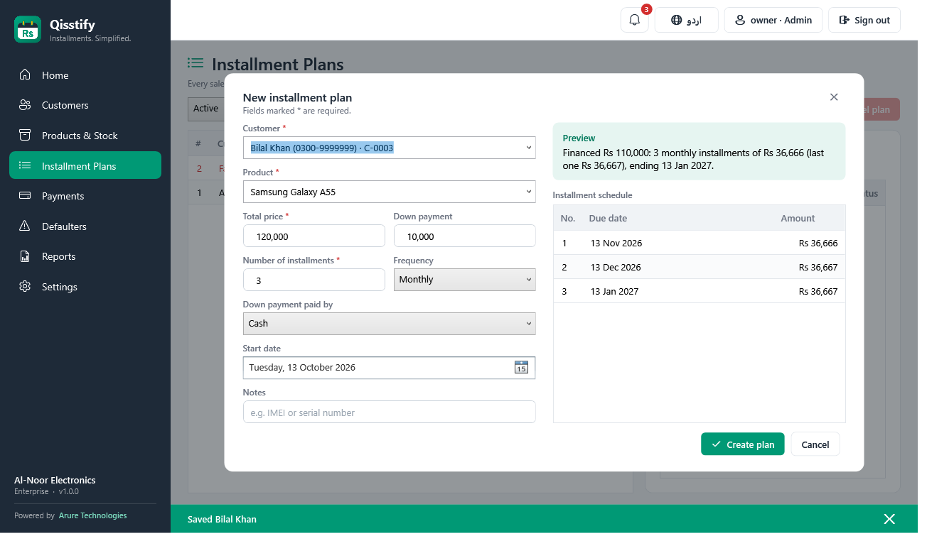
Task: Navigate to Products & Stock
Action: click(85, 136)
